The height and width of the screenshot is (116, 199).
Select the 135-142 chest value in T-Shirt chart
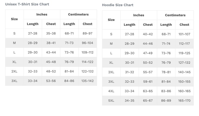coord(87,81)
